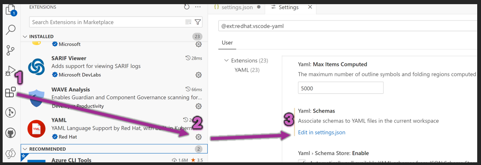This screenshot has height=165, width=481.
Task: Collapse the INSTALLED section
Action: click(x=25, y=36)
